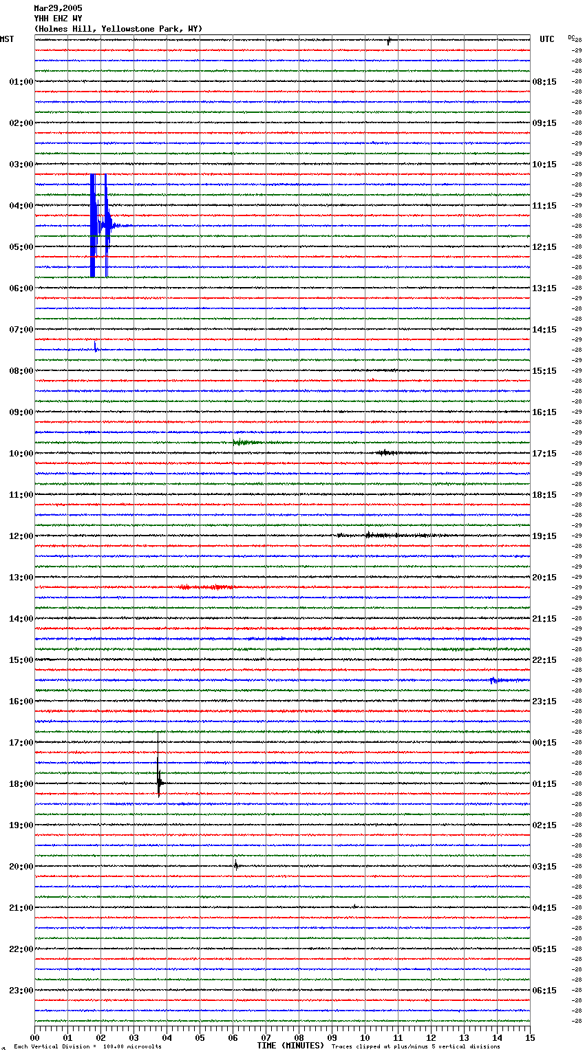The image size is (585, 1056).
Task: Click the "03:15" UTC time label
Action: 544,867
